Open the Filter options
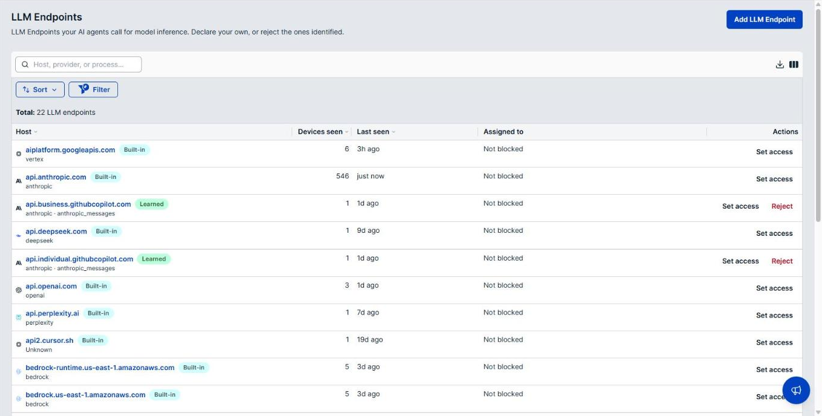This screenshot has height=416, width=822. pos(93,89)
